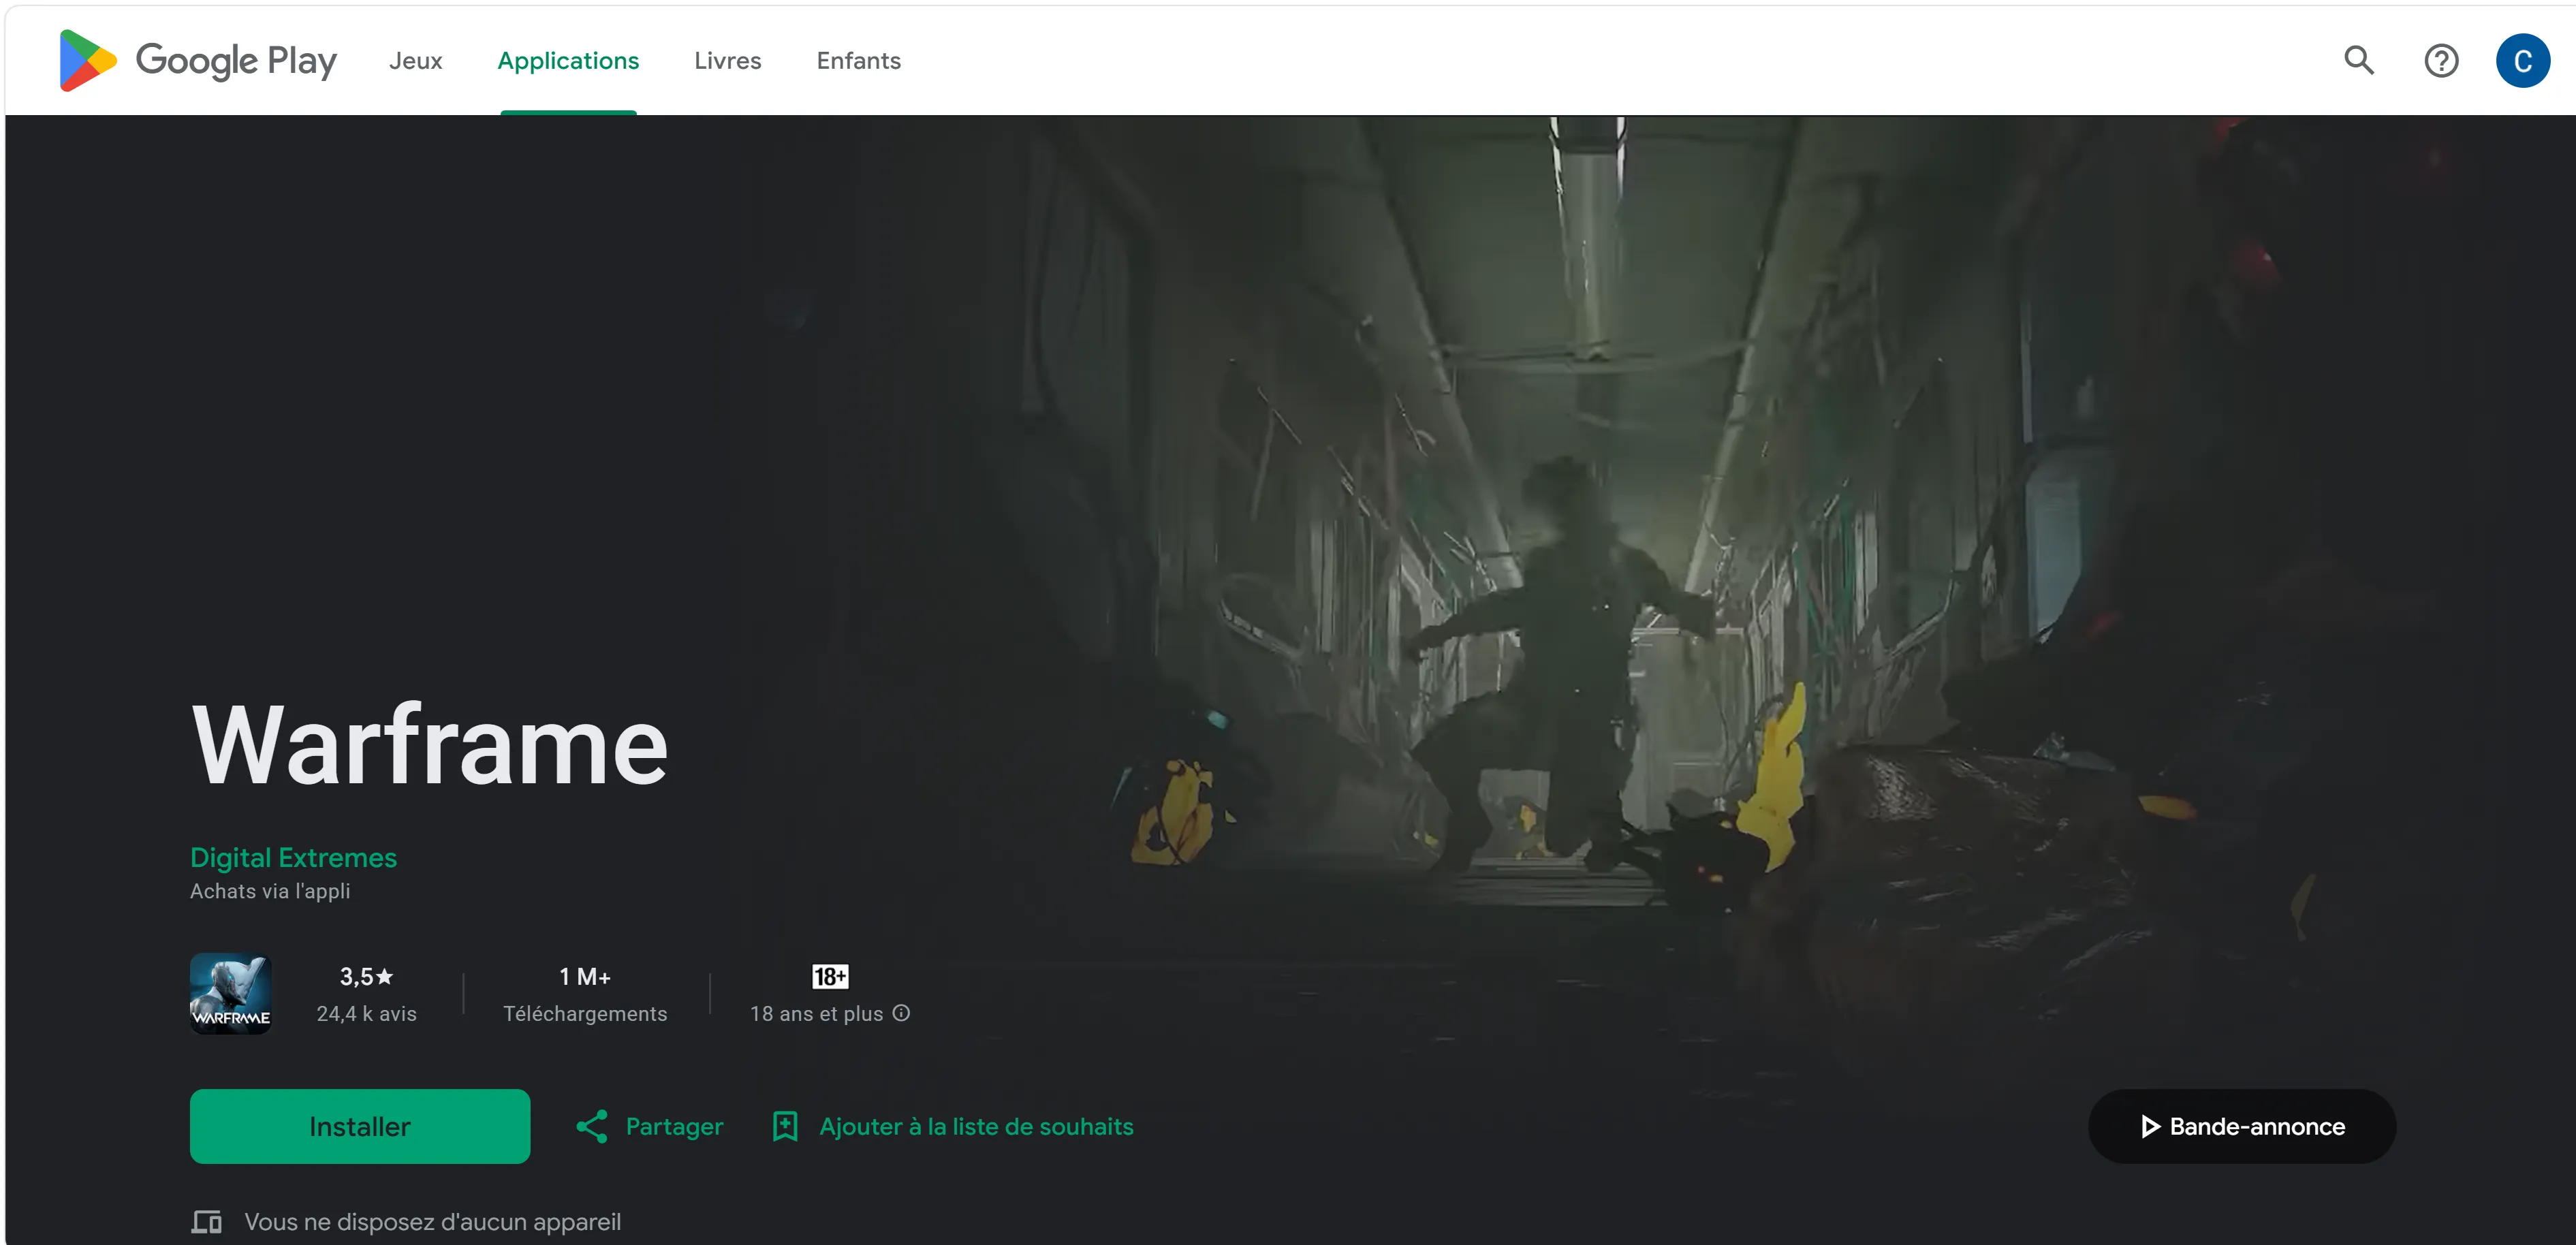2576x1245 pixels.
Task: Click the 18+ content rating badge
Action: coord(830,977)
